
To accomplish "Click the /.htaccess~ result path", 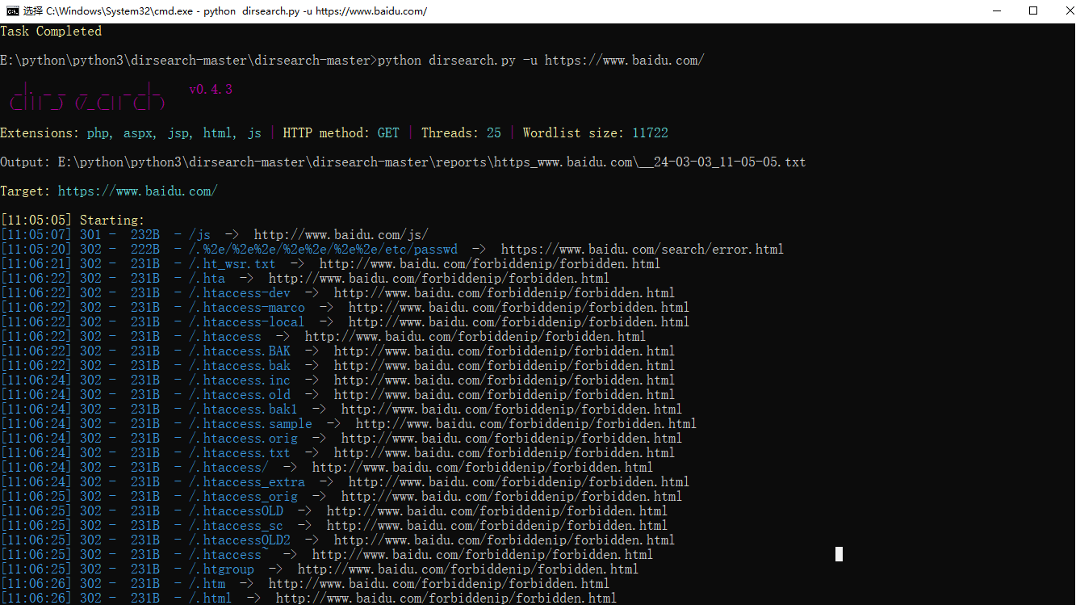I will [228, 555].
